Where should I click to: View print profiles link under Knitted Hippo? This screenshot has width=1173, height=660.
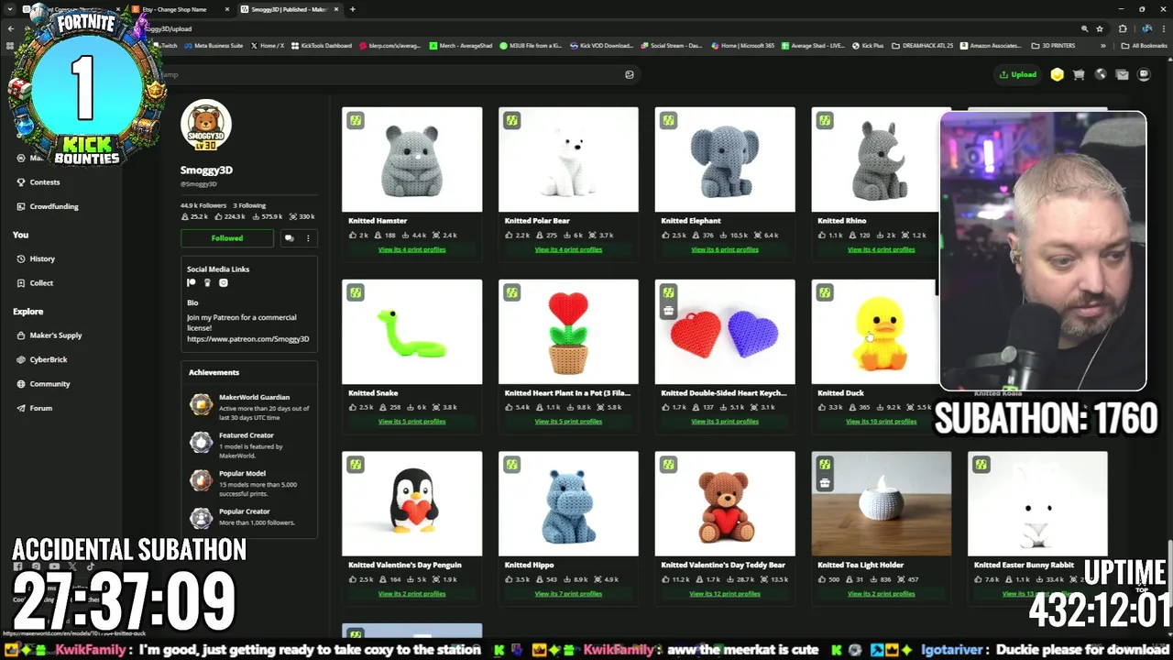coord(568,594)
